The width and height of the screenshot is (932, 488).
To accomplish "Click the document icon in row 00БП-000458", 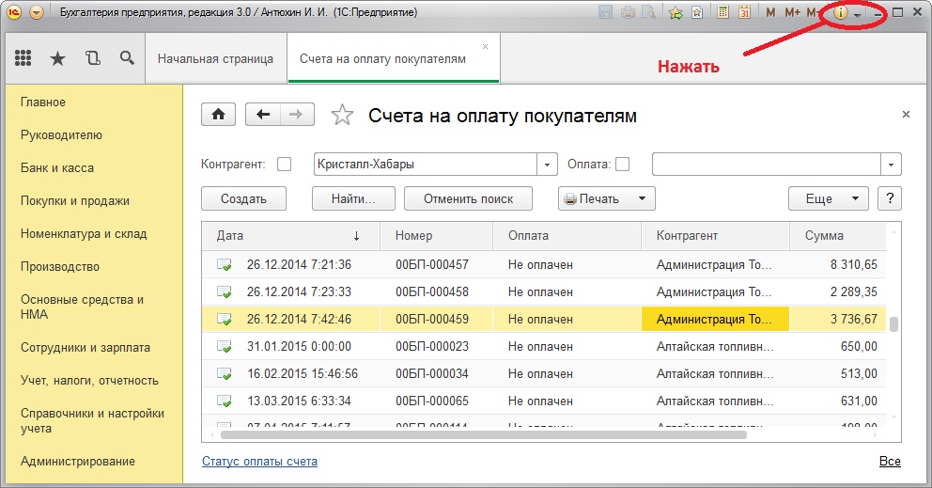I will 225,291.
